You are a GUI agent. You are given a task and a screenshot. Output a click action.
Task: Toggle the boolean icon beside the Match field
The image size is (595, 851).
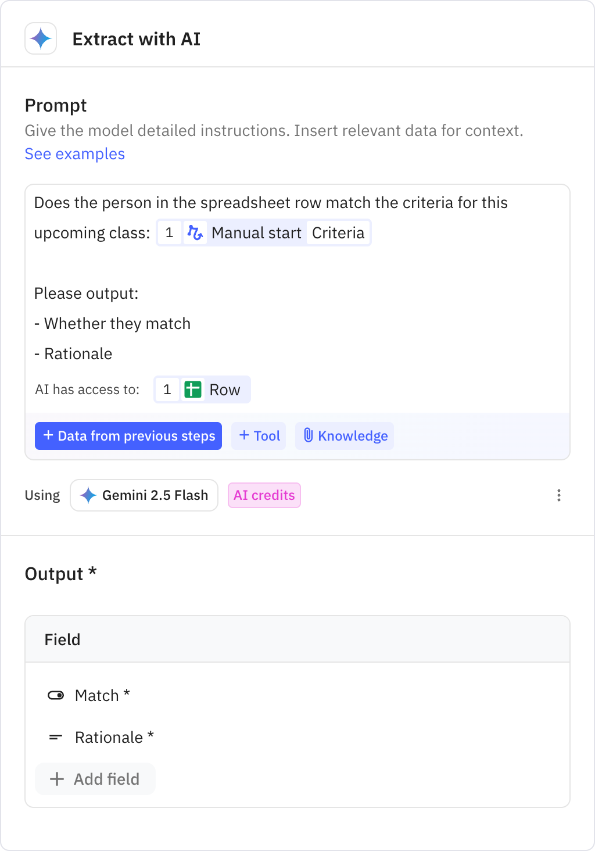[56, 695]
